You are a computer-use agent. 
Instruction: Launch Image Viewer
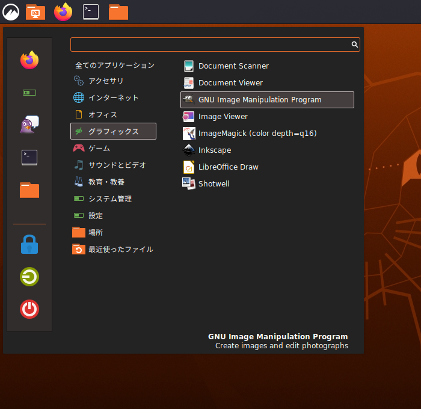coord(267,117)
